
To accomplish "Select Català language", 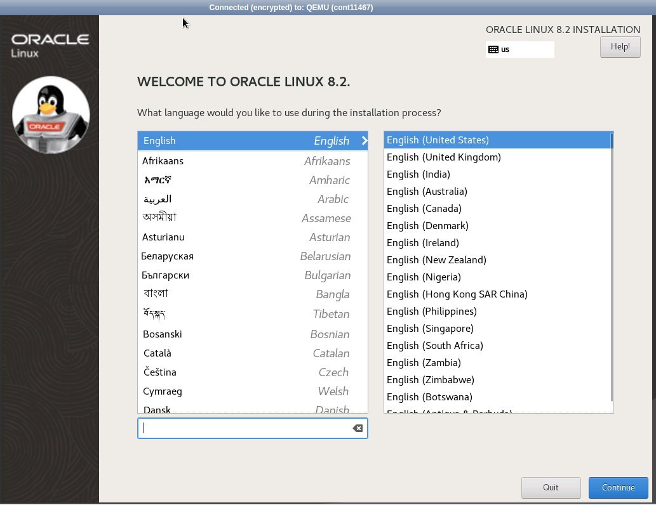I will (x=253, y=353).
